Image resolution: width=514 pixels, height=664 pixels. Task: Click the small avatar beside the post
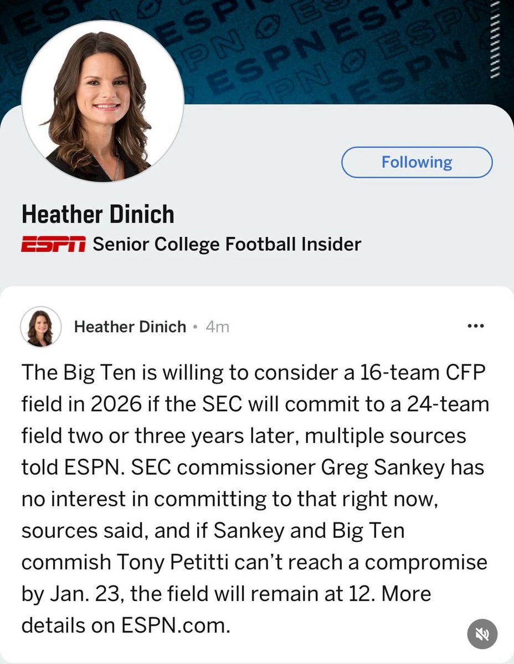click(40, 326)
